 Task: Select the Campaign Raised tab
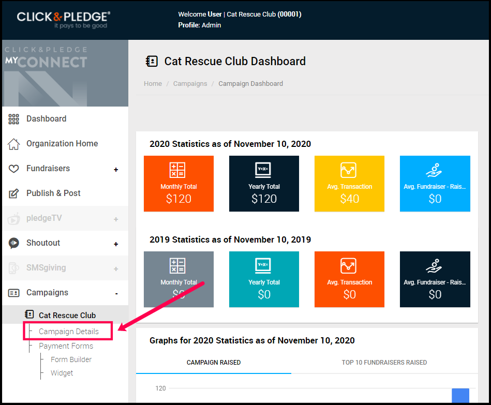click(x=213, y=363)
